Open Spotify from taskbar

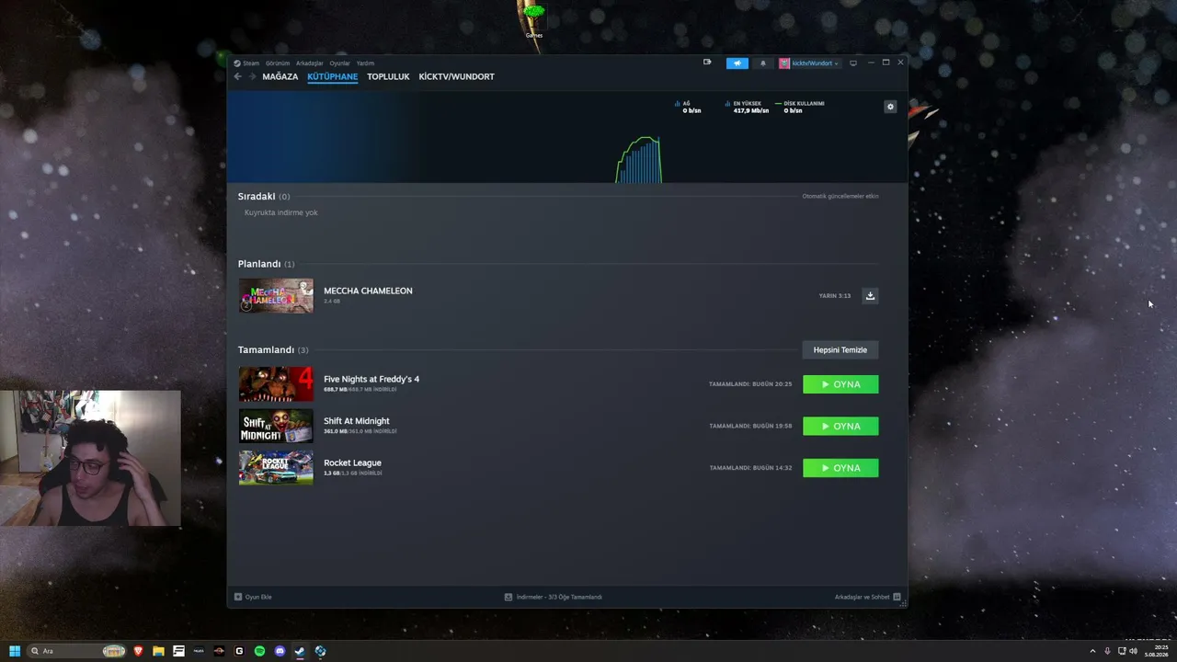tap(259, 651)
